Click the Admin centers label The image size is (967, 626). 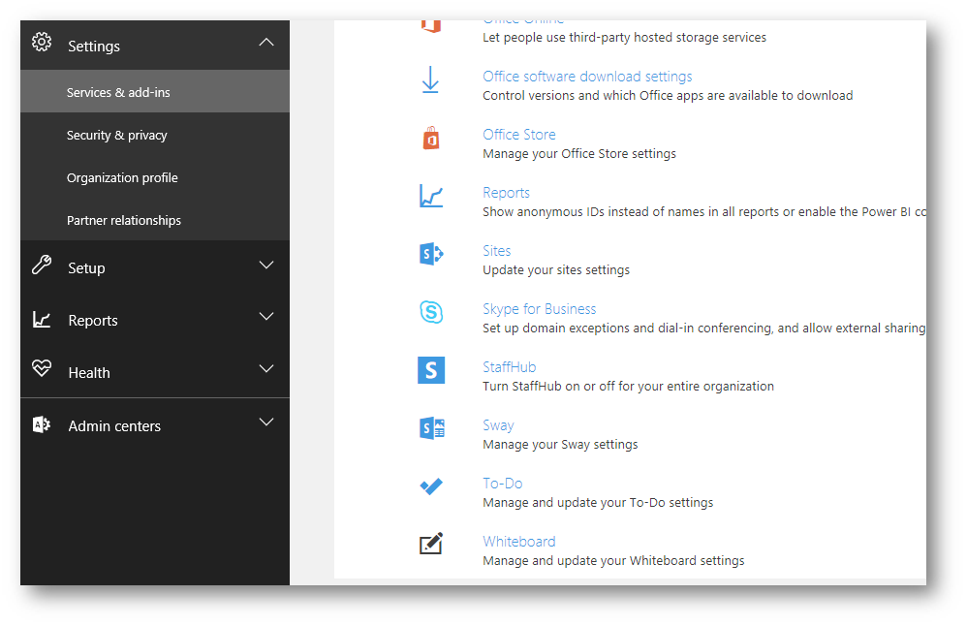click(114, 426)
